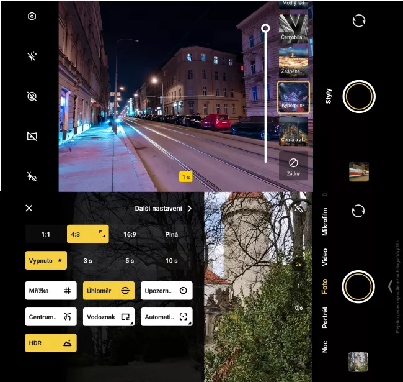
Task: Enable the Mřížka grid toggle
Action: (x=51, y=291)
